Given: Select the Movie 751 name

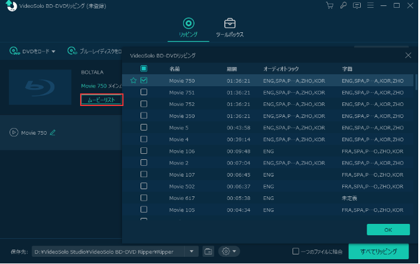Looking at the screenshot, I should click(x=182, y=92).
